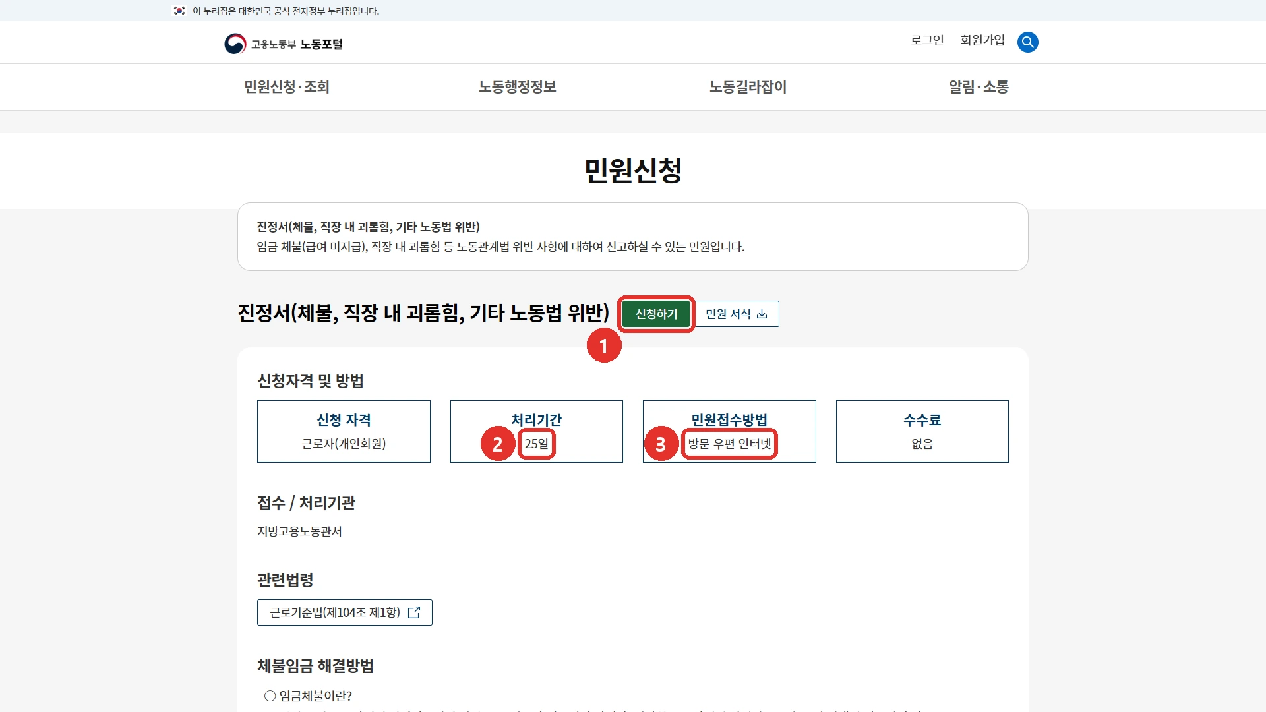The height and width of the screenshot is (712, 1266).
Task: Click the 지방고용노동관서 text
Action: 299,531
